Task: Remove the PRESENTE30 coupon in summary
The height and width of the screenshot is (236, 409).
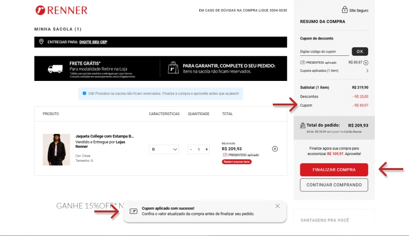Action: [x=366, y=63]
